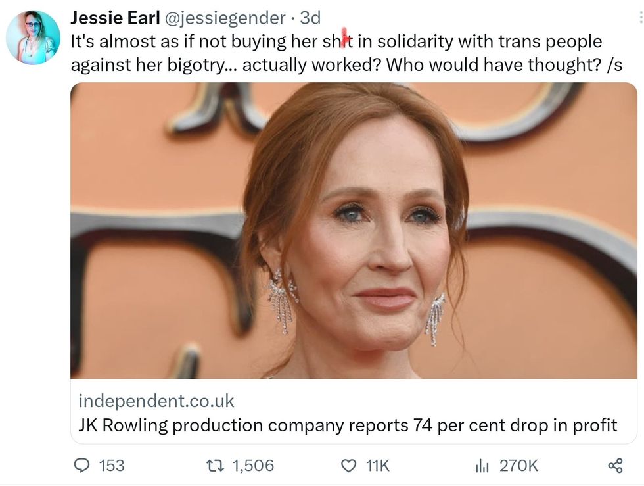Like the tweet with the heart icon
Image resolution: width=644 pixels, height=486 pixels.
coord(348,466)
